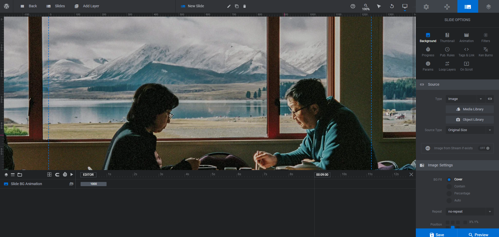Click the Slide BG Animation image icon
This screenshot has width=499, height=237.
(x=71, y=184)
